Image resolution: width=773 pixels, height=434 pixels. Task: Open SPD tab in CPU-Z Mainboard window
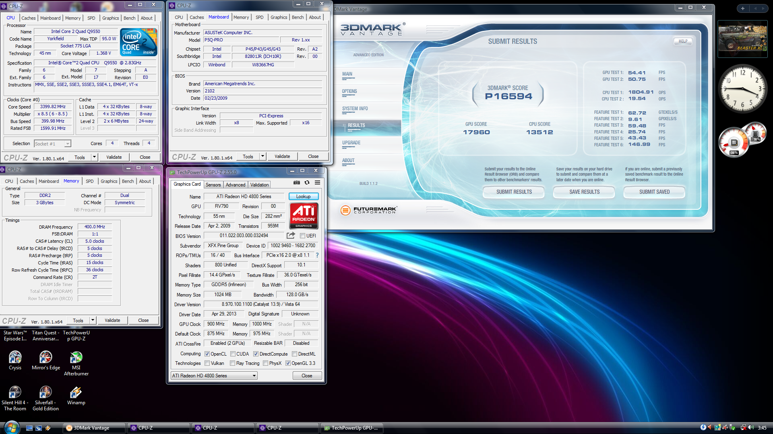point(260,17)
